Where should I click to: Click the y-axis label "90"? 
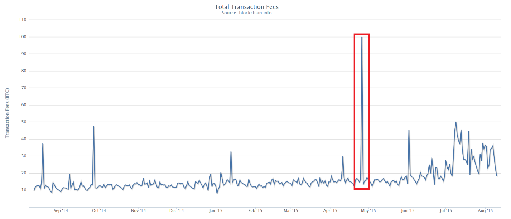coord(24,54)
